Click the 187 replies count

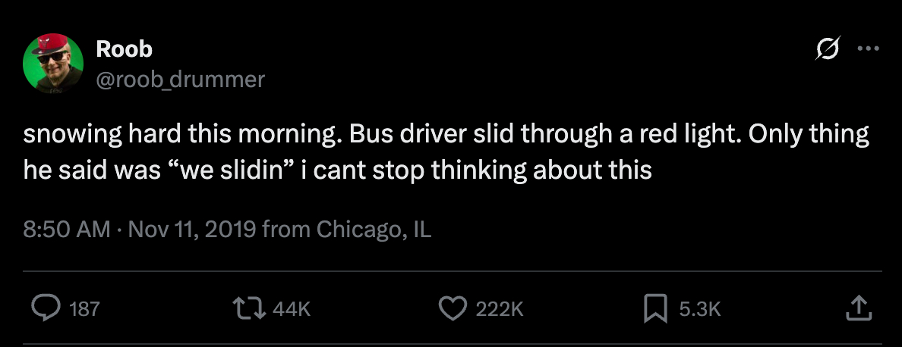[x=84, y=308]
